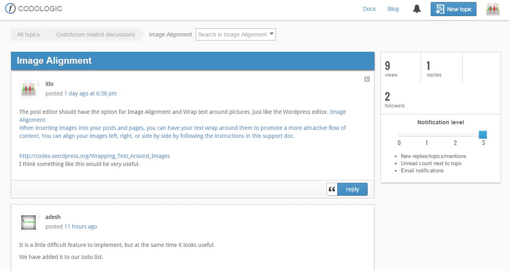Click the 1 replies counter

pyautogui.click(x=434, y=69)
